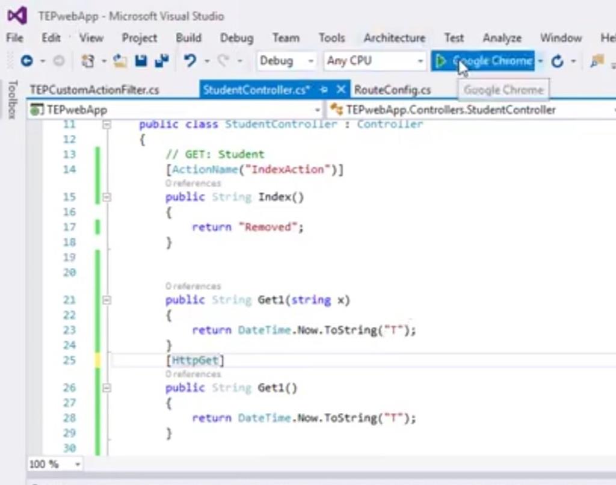Screen dimensions: 616x485
Task: Open the Any CPU platform dropdown
Action: pyautogui.click(x=420, y=61)
